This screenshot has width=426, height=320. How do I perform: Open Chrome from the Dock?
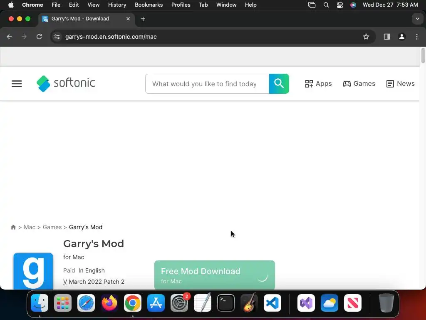(x=133, y=303)
